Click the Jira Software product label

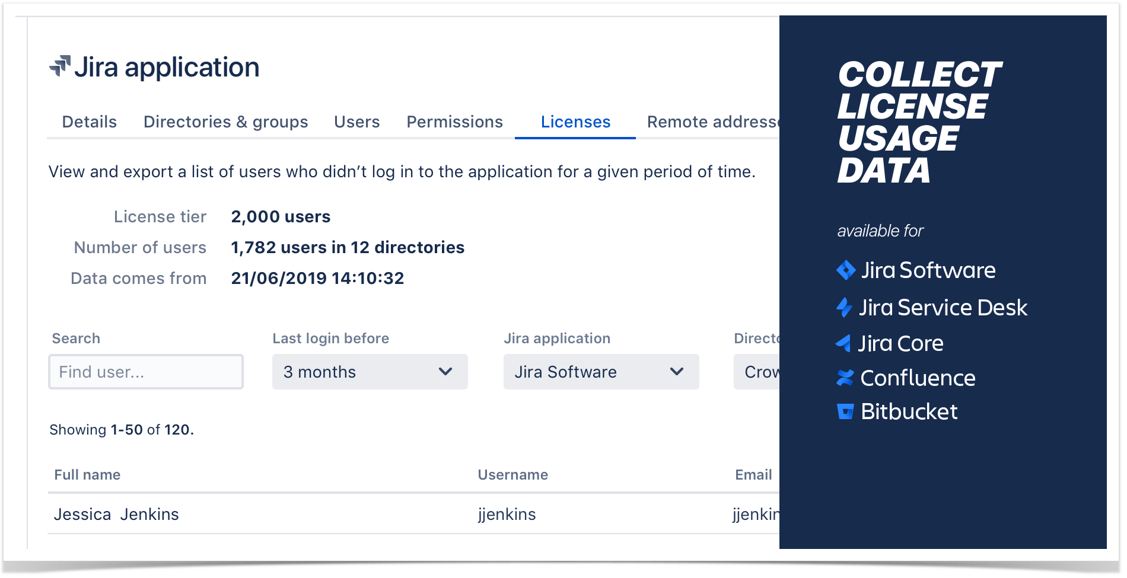928,270
